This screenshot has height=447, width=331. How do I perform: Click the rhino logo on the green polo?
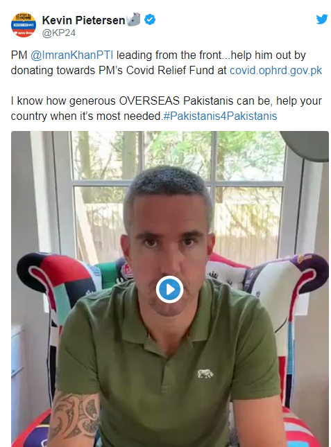pos(205,374)
